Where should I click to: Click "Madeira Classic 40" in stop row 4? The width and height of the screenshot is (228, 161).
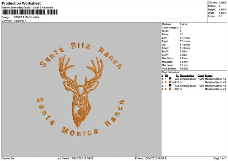[x=215, y=89]
